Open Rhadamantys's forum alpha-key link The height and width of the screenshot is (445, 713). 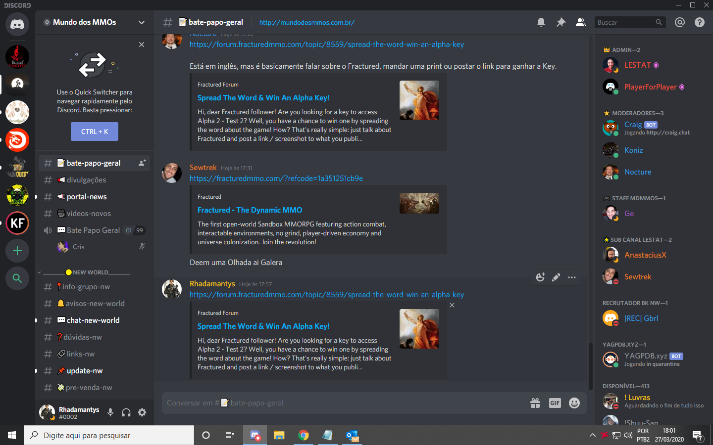pyautogui.click(x=327, y=295)
